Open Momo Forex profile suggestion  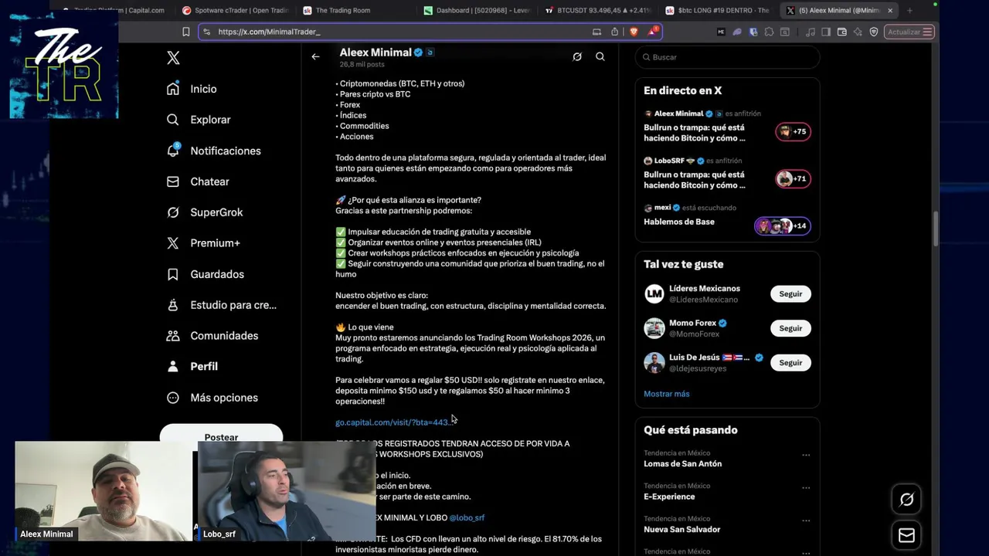[693, 328]
